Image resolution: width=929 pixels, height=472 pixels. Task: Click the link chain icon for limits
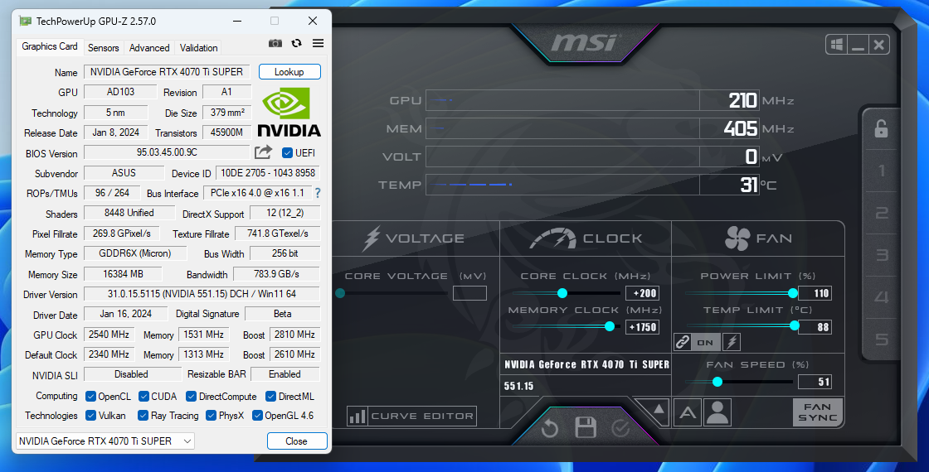[683, 342]
